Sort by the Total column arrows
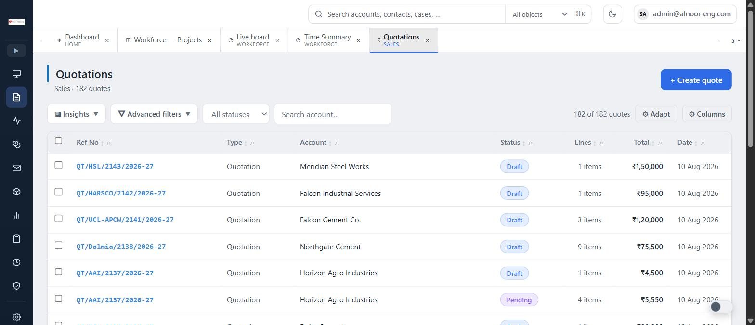The width and height of the screenshot is (755, 325). pos(653,143)
